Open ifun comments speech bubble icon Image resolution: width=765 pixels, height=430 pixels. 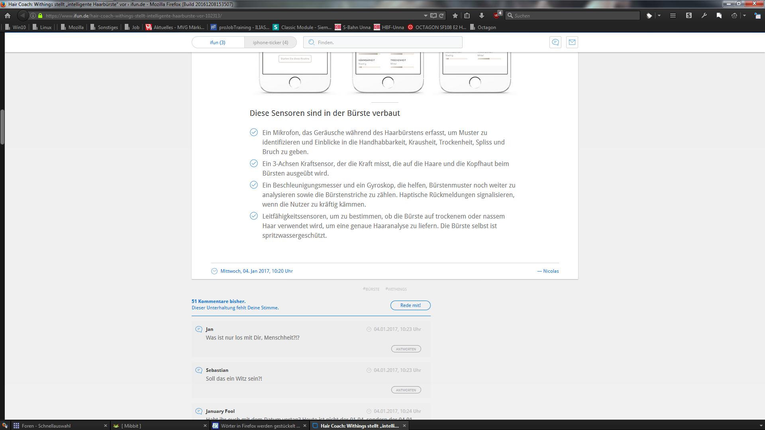(555, 42)
